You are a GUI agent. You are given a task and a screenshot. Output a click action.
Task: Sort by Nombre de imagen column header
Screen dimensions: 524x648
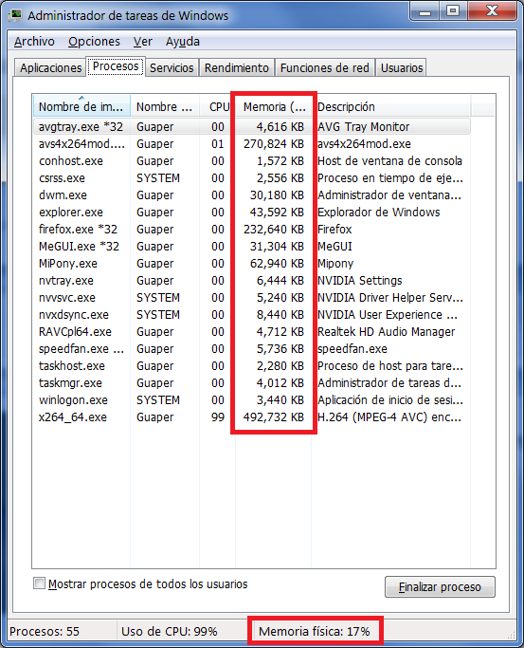pos(81,106)
